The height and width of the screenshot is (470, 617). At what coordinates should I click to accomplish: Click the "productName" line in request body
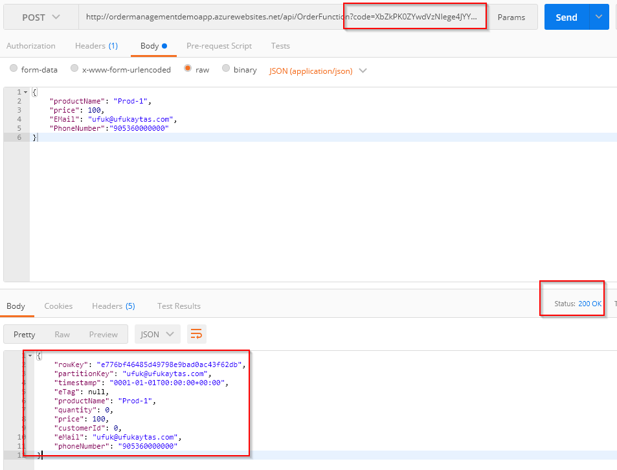tap(100, 101)
